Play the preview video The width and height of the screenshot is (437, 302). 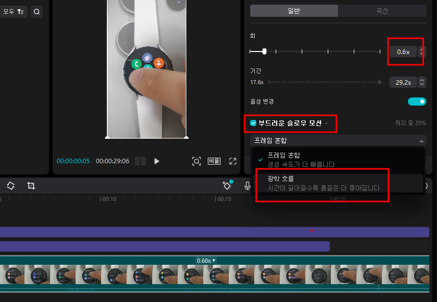pos(157,161)
